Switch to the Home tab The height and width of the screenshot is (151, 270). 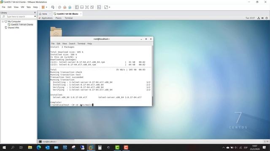tap(45, 14)
